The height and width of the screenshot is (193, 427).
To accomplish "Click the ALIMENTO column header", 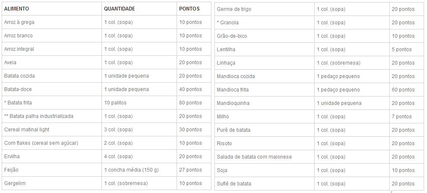I will (16, 9).
